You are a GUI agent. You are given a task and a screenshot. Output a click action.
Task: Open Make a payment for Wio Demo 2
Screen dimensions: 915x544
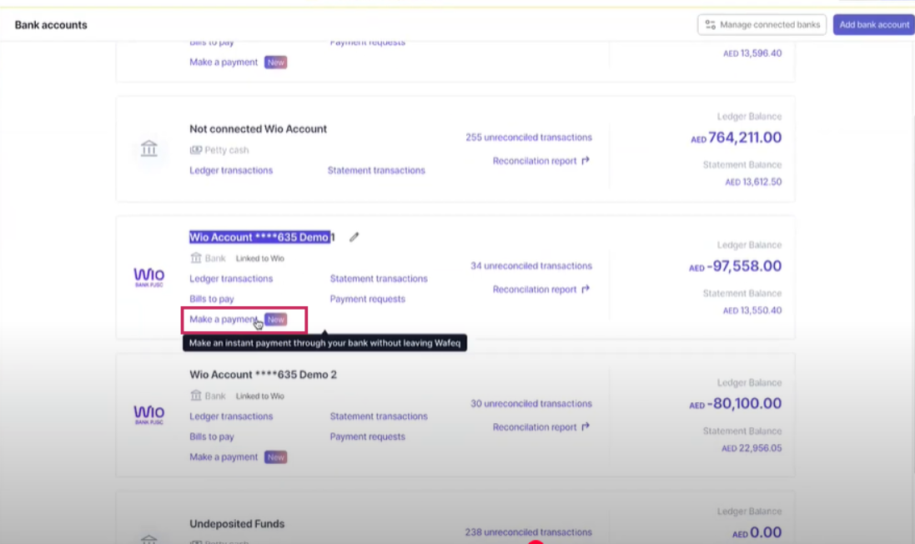223,457
